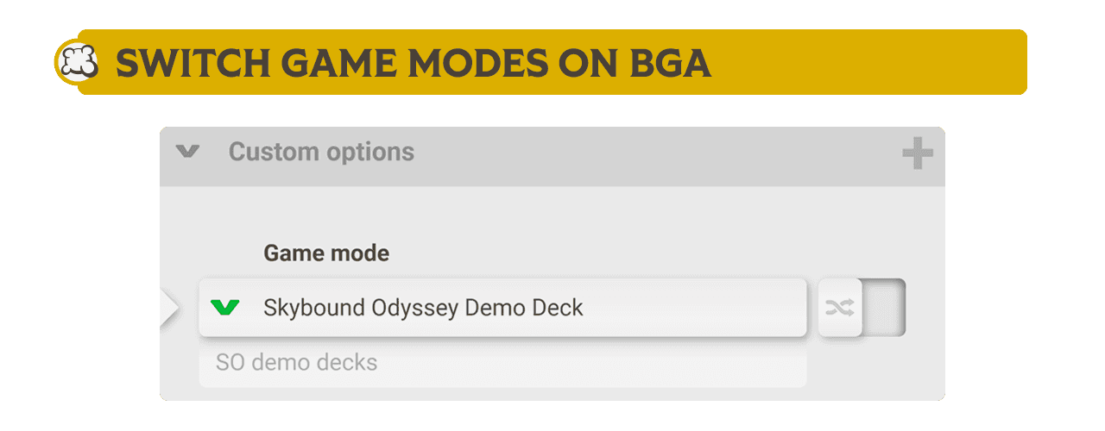Click the green chevron icon in Game mode

click(225, 307)
